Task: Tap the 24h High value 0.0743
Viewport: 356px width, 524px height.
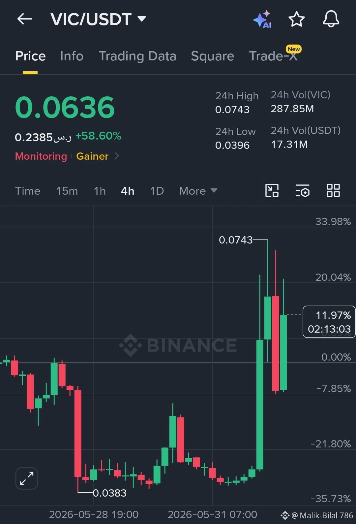Action: (232, 110)
